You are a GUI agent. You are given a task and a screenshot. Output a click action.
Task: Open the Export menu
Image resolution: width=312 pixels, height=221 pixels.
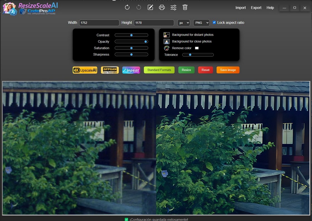(256, 8)
